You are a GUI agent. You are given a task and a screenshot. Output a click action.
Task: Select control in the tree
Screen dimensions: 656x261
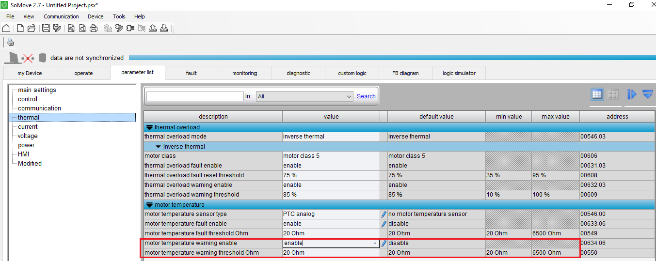[28, 99]
